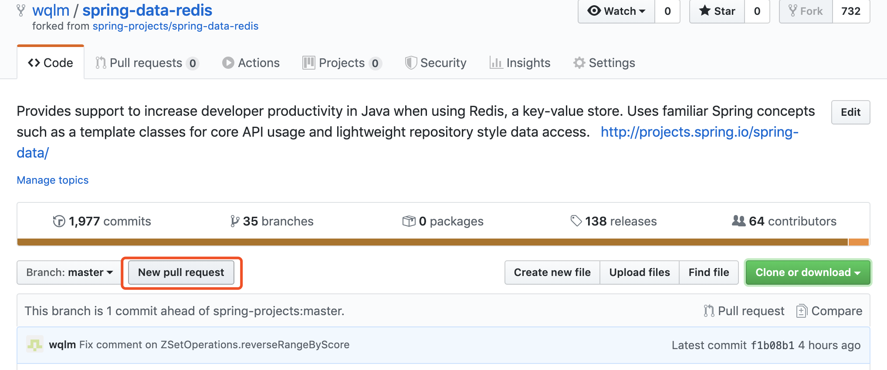887x370 pixels.
Task: Click the Insights graph icon
Action: (496, 63)
